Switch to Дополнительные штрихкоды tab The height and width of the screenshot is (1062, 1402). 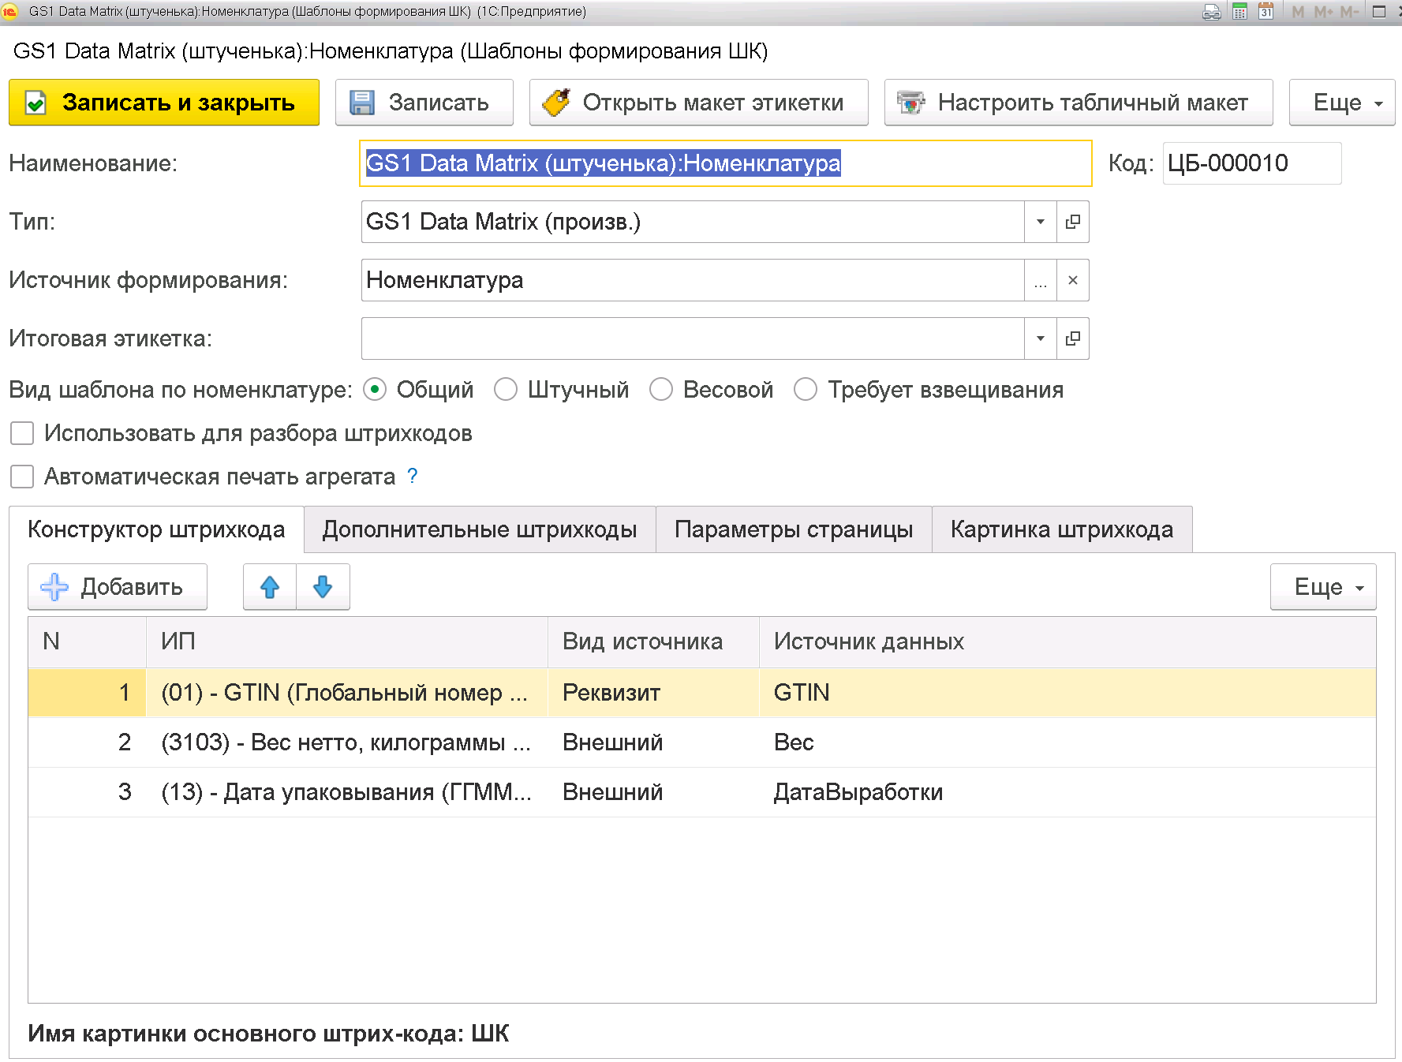pos(480,529)
